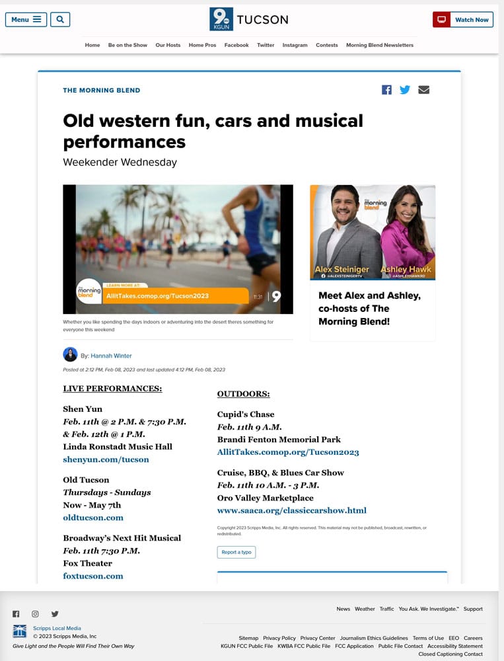Share article via email envelope icon
The image size is (504, 661).
[x=423, y=90]
